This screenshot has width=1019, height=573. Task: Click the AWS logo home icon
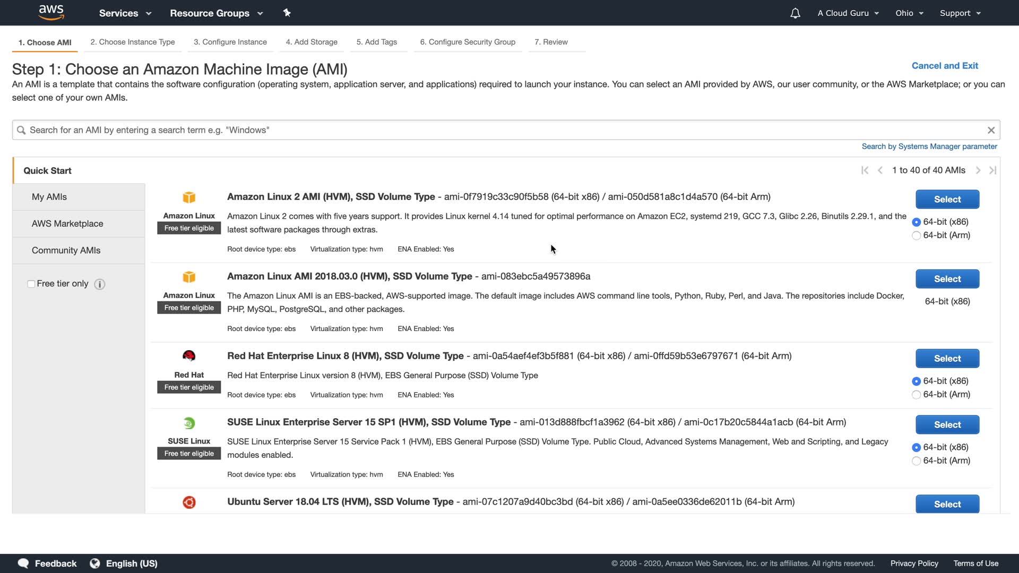(51, 12)
